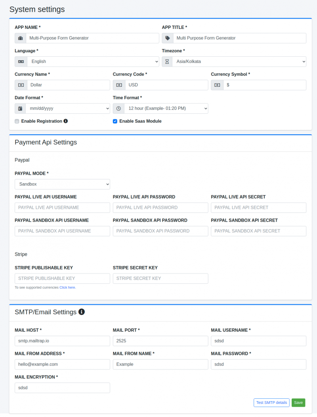Focus the Paypal Sandbox API Username field
This screenshot has height=417, width=317.
point(63,231)
